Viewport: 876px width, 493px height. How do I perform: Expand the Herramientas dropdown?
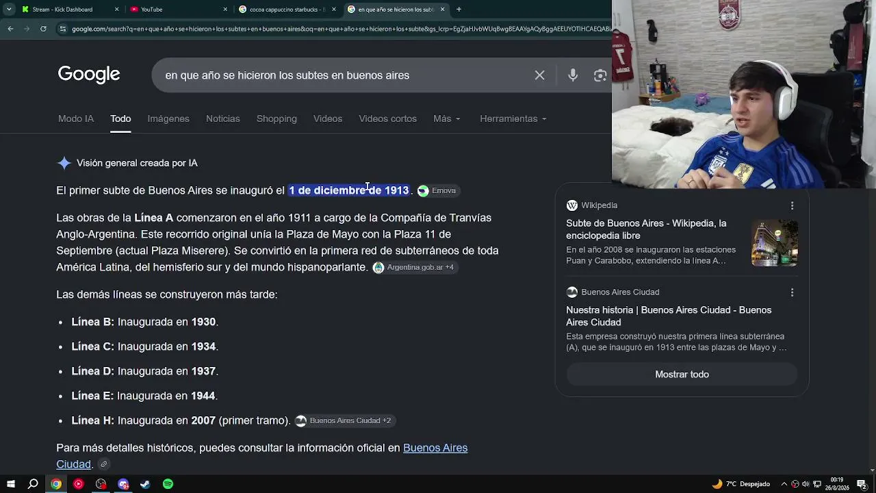pos(513,118)
